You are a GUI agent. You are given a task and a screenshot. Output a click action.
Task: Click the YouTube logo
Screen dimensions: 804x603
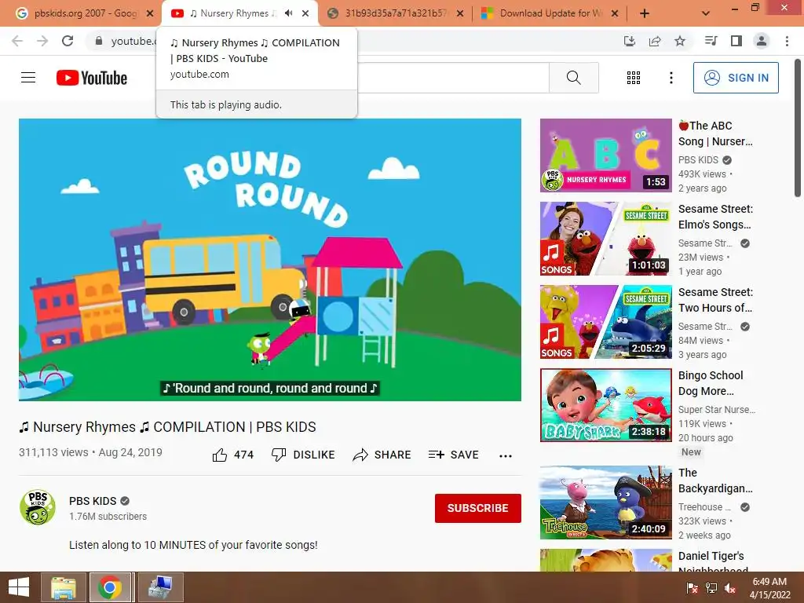click(x=92, y=78)
